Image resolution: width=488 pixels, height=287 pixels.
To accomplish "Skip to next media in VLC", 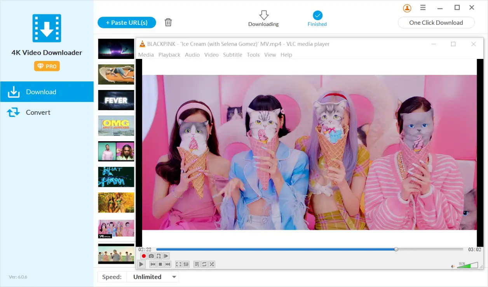I will coord(168,264).
